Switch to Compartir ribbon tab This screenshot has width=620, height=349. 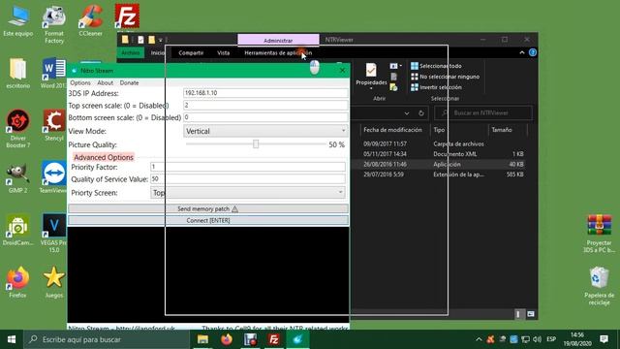pos(191,52)
